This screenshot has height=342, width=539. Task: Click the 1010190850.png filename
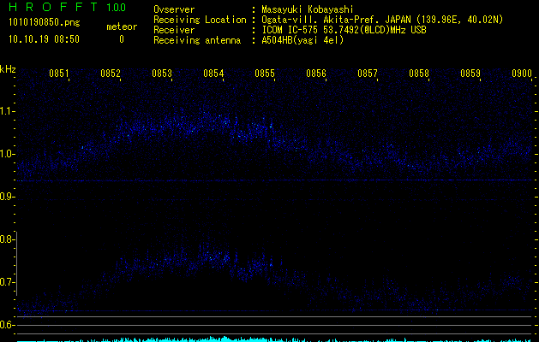(45, 23)
